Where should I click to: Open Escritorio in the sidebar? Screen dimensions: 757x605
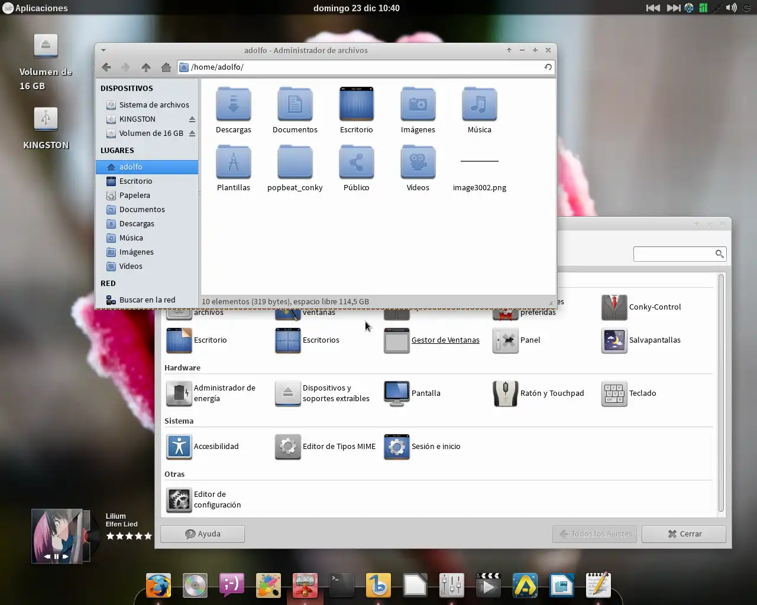tap(147, 181)
